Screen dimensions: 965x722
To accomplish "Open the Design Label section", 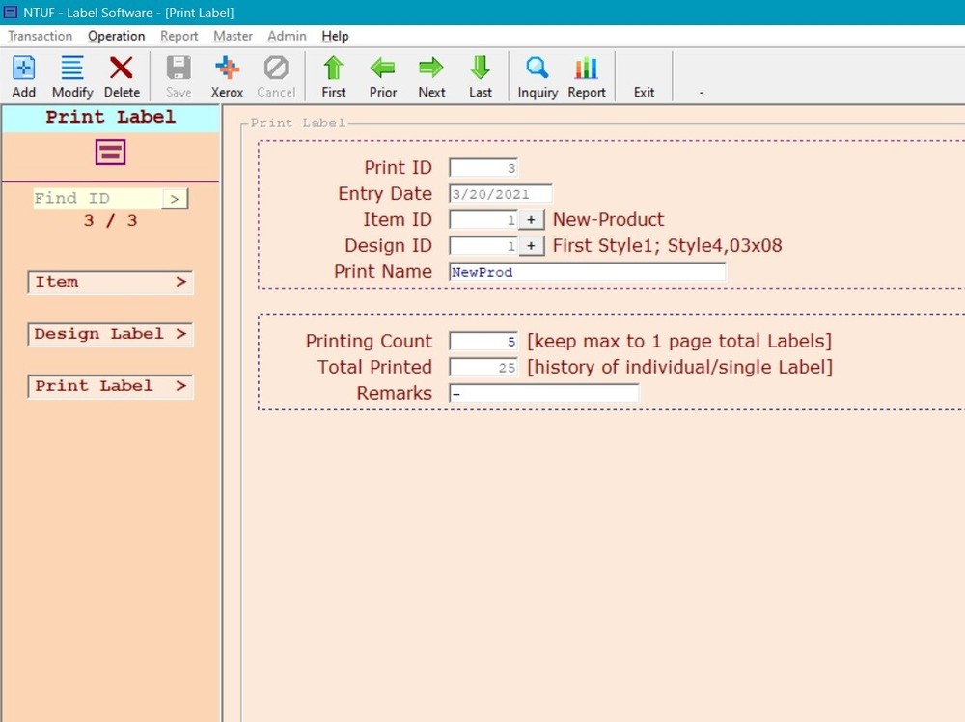I will pyautogui.click(x=109, y=334).
